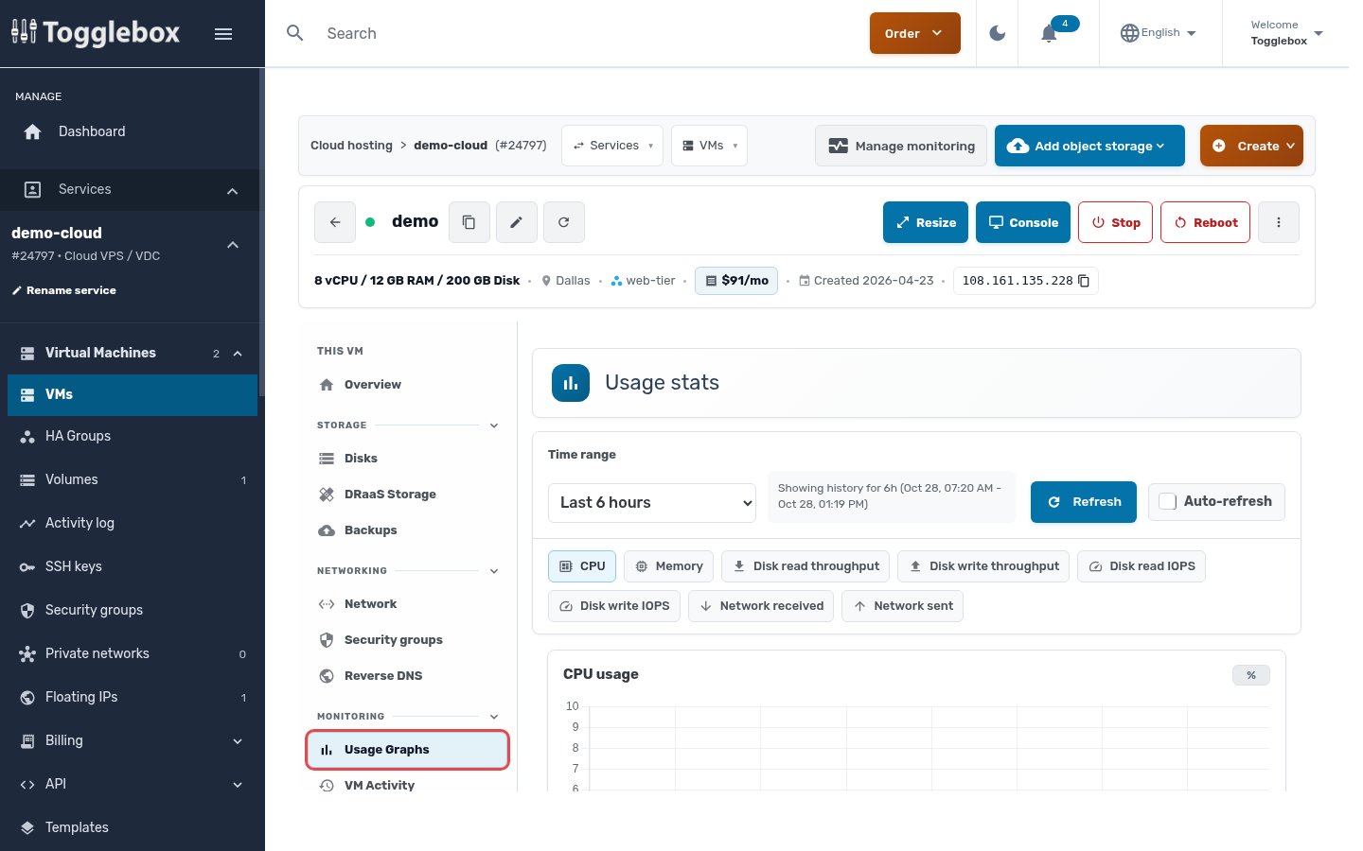Reboot the demo VM
Viewport: 1363px width, 851px height.
click(1205, 222)
